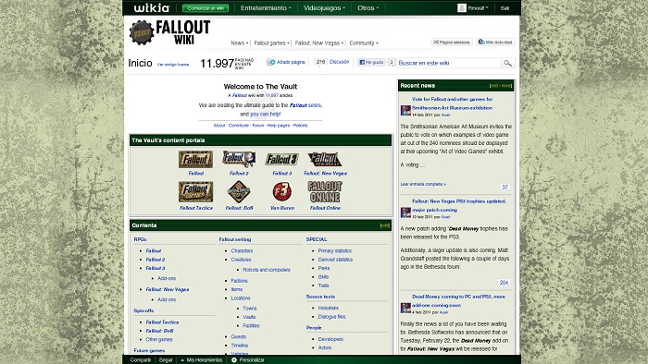This screenshot has width=648, height=364.
Task: Open Vaults link under Locations
Action: click(x=249, y=317)
